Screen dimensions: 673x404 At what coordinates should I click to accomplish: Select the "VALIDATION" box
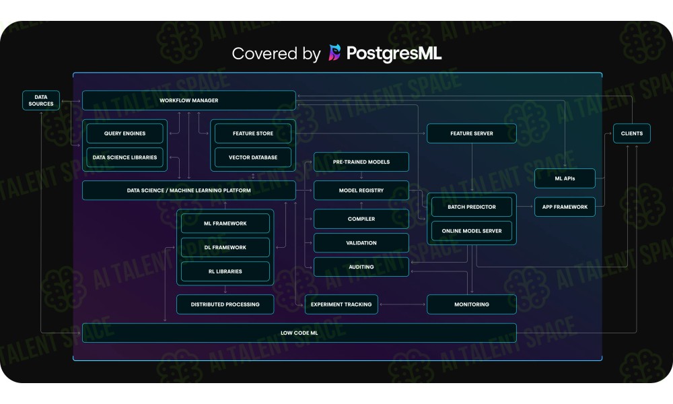361,243
